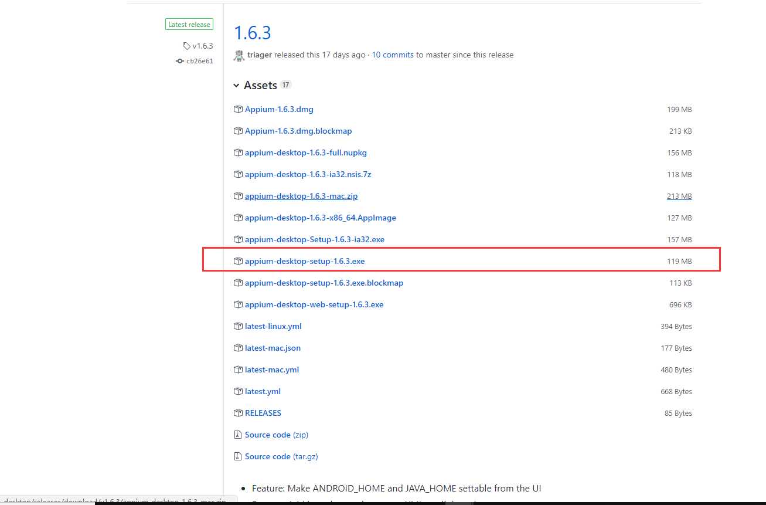Download appium-desktop-1.6.3-x86_64.AppImage

click(x=321, y=218)
